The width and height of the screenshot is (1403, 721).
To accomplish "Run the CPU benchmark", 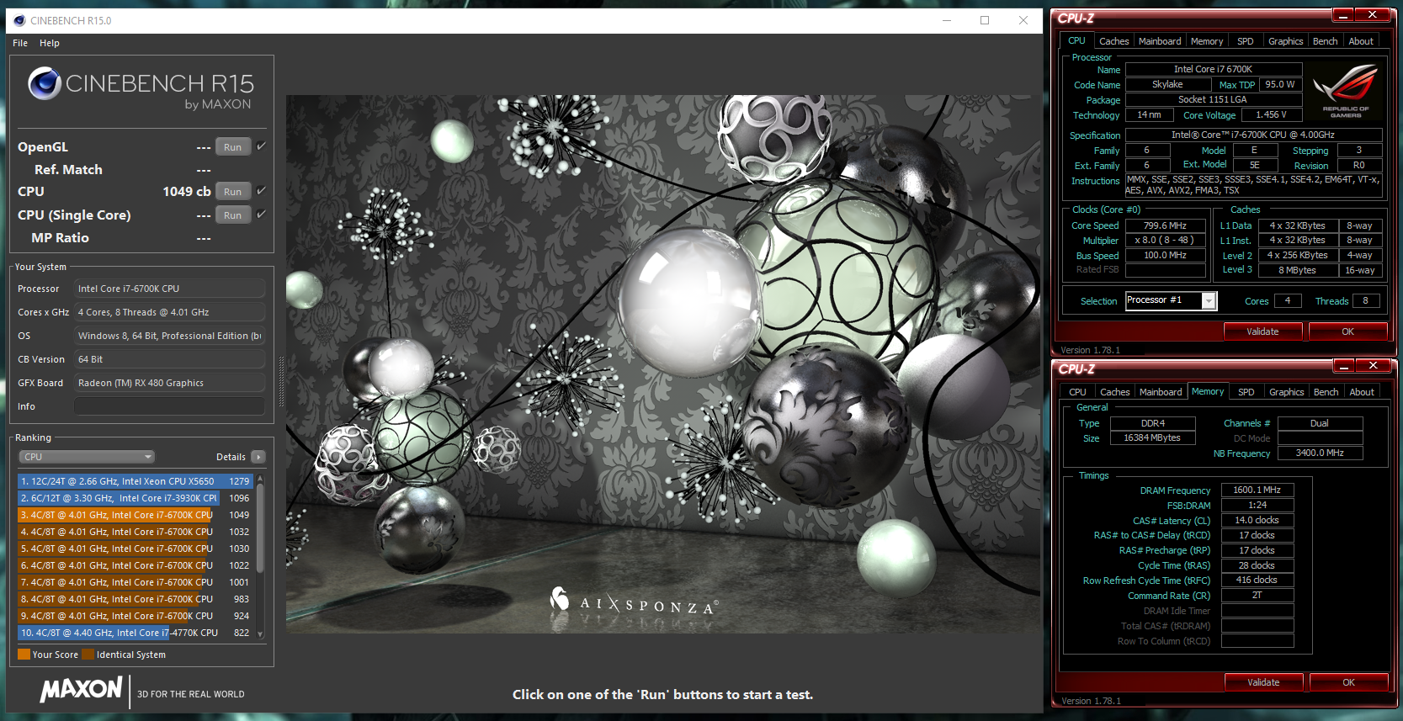I will [x=233, y=191].
